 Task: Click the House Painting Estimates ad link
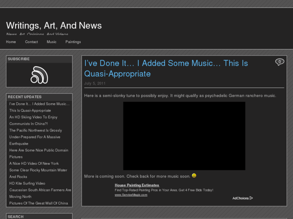point(137,185)
